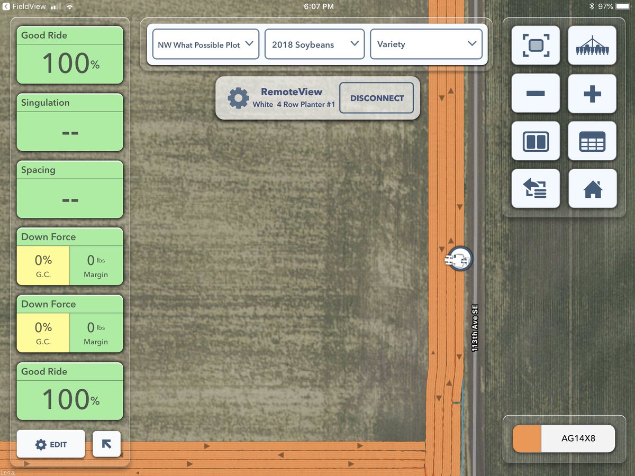
Task: Select the top Good Ride 100% tile
Action: click(70, 56)
